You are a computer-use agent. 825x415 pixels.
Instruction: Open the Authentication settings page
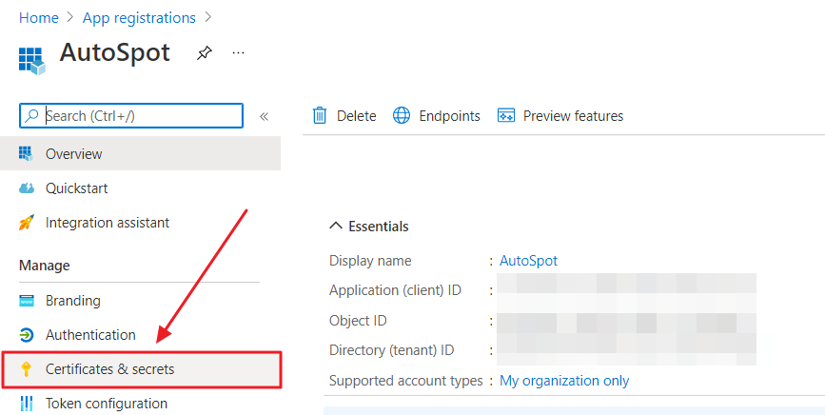tap(90, 335)
